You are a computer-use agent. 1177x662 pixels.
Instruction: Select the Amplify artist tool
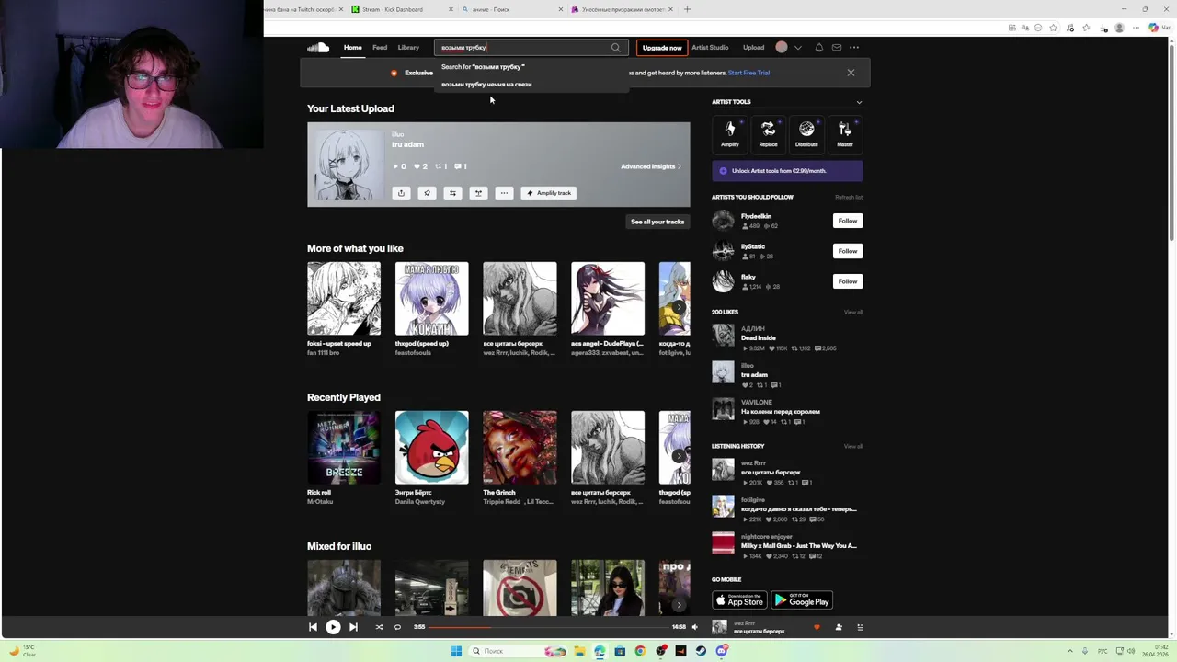730,133
